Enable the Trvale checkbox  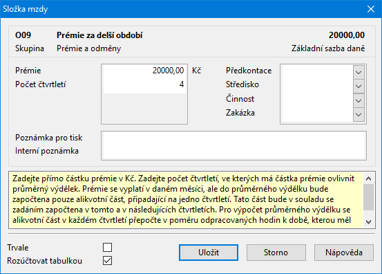(108, 247)
